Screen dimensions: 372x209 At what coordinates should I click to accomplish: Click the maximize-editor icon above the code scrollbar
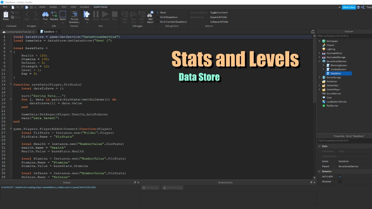313,32
